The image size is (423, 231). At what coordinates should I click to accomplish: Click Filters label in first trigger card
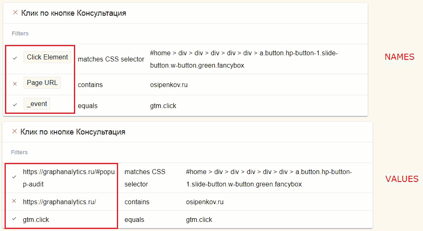[x=20, y=33]
